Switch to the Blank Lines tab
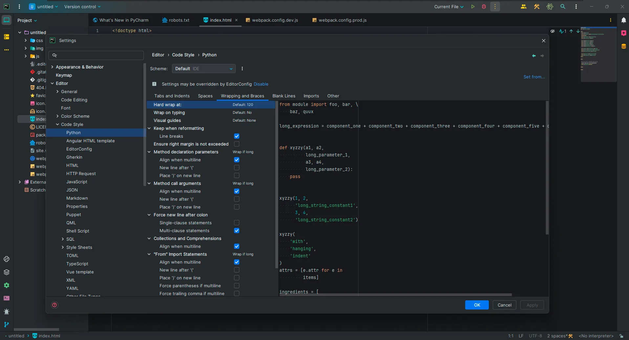 [284, 96]
